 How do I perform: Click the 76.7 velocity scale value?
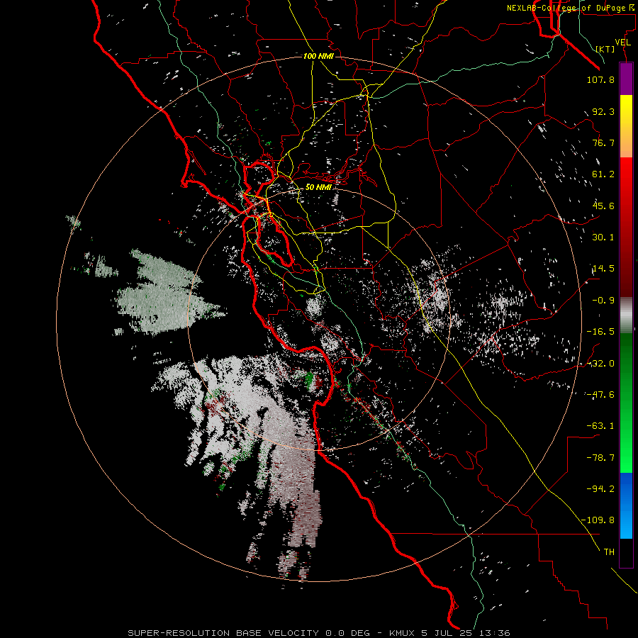603,142
